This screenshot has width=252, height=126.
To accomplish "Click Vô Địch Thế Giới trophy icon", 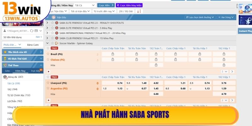I will point(5,59).
